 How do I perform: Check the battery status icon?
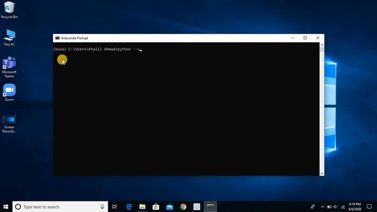329,207
